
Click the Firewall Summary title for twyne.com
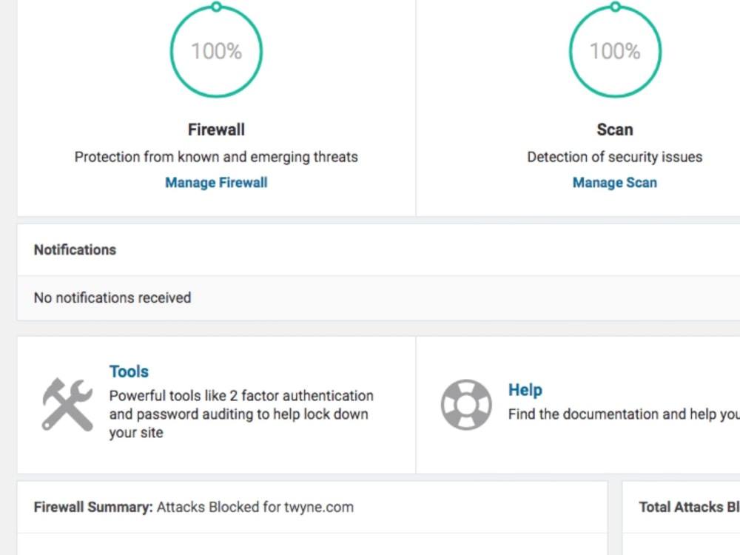pos(193,507)
